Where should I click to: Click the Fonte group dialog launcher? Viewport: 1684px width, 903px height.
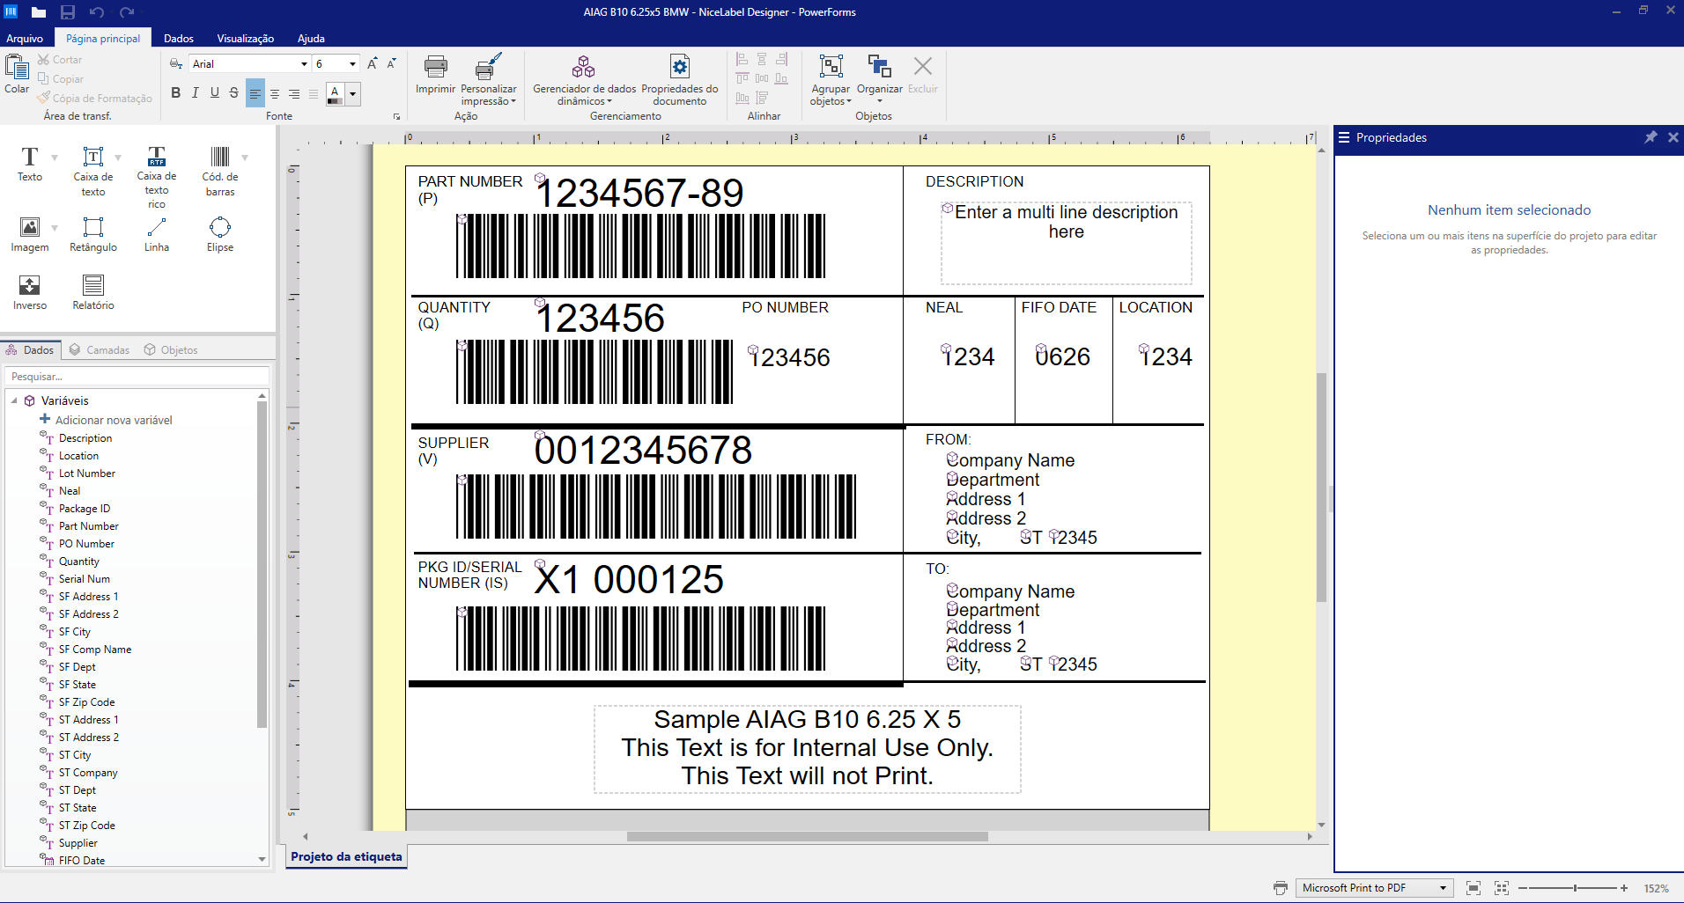[396, 116]
